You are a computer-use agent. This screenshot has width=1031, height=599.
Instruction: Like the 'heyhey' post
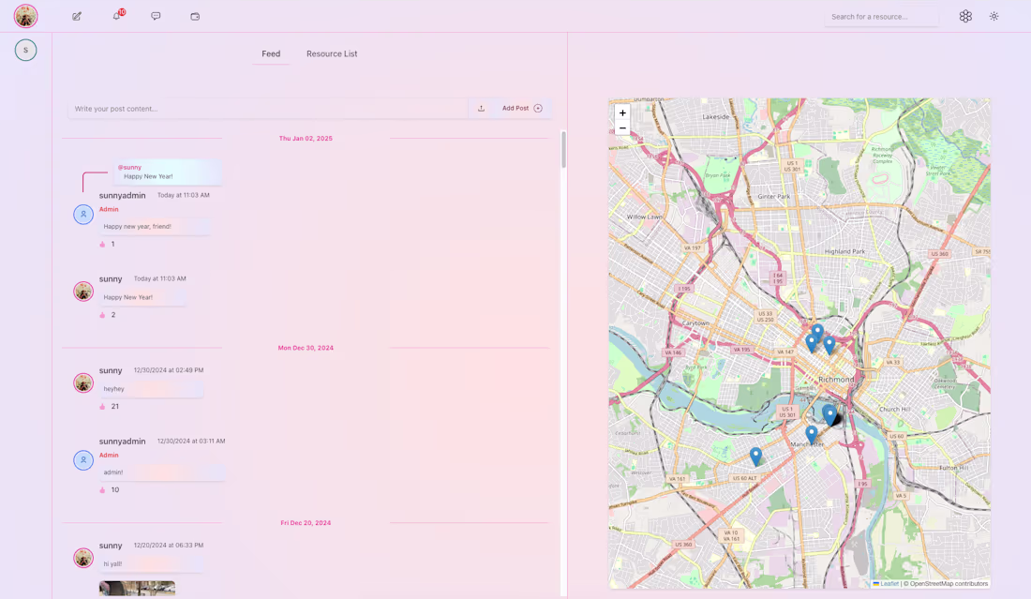tap(102, 406)
